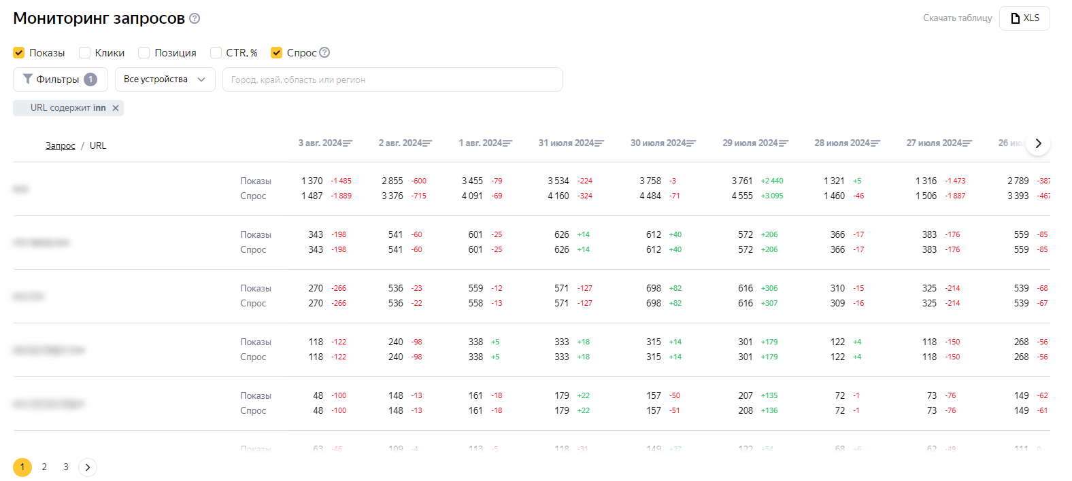
Task: Sort by the 31 июля 2024 column icon
Action: (x=599, y=143)
